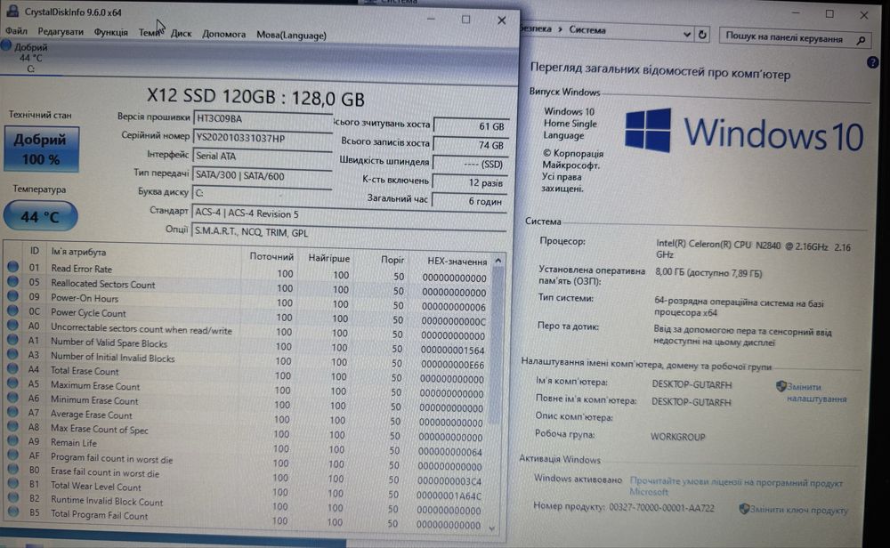Click the attribute list scroll down arrow

coord(492,528)
